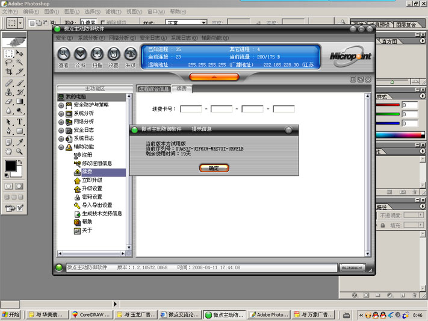The image size is (428, 321).
Task: Switch to 进程综合信息 tab
Action: pyautogui.click(x=154, y=89)
